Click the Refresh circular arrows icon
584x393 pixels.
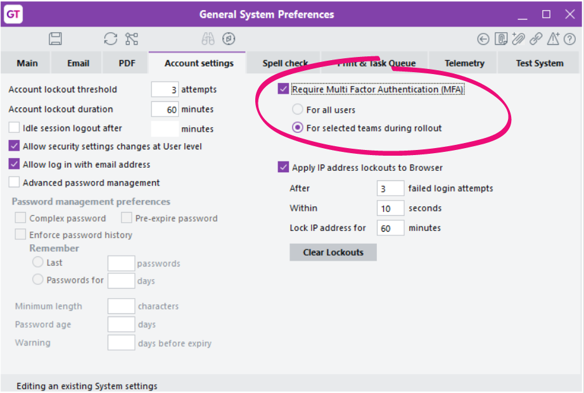(111, 39)
